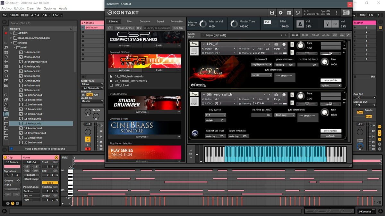Screen dimensions: 385x216
Task: Show the Envelopes box icon in Clip view
Action: pos(17,203)
